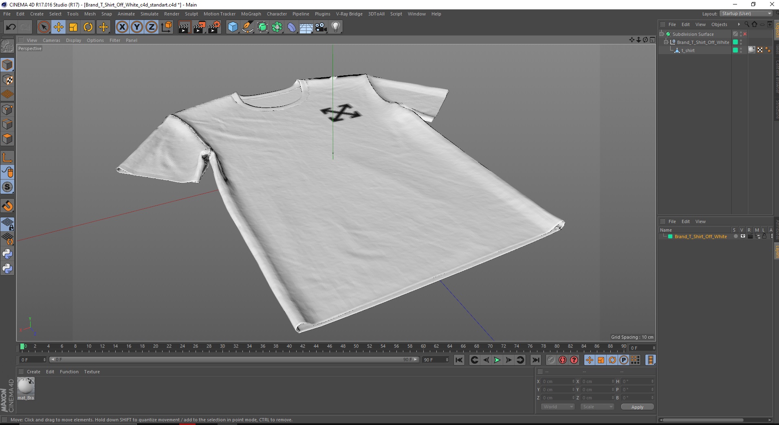Toggle layer lock for Brand_T_Shirt_Off_White
This screenshot has width=779, height=425.
764,237
